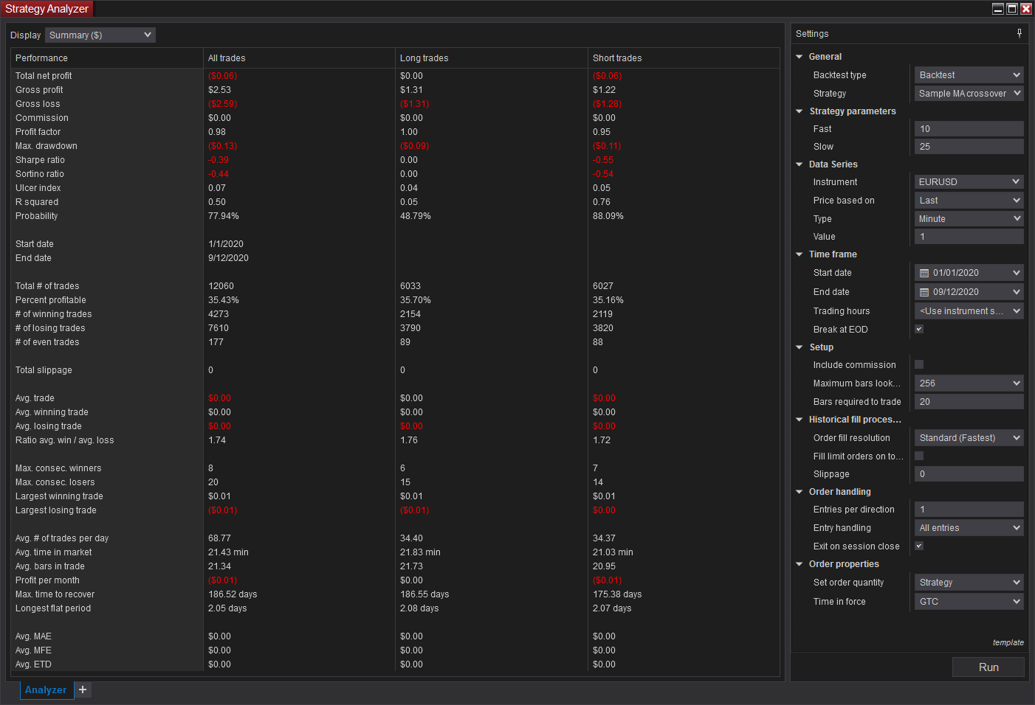Image resolution: width=1035 pixels, height=705 pixels.
Task: Click the Short trades column header
Action: pyautogui.click(x=684, y=58)
